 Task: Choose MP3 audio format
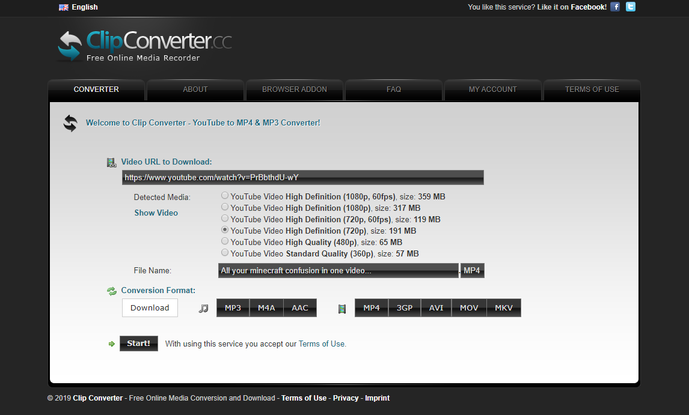(233, 308)
